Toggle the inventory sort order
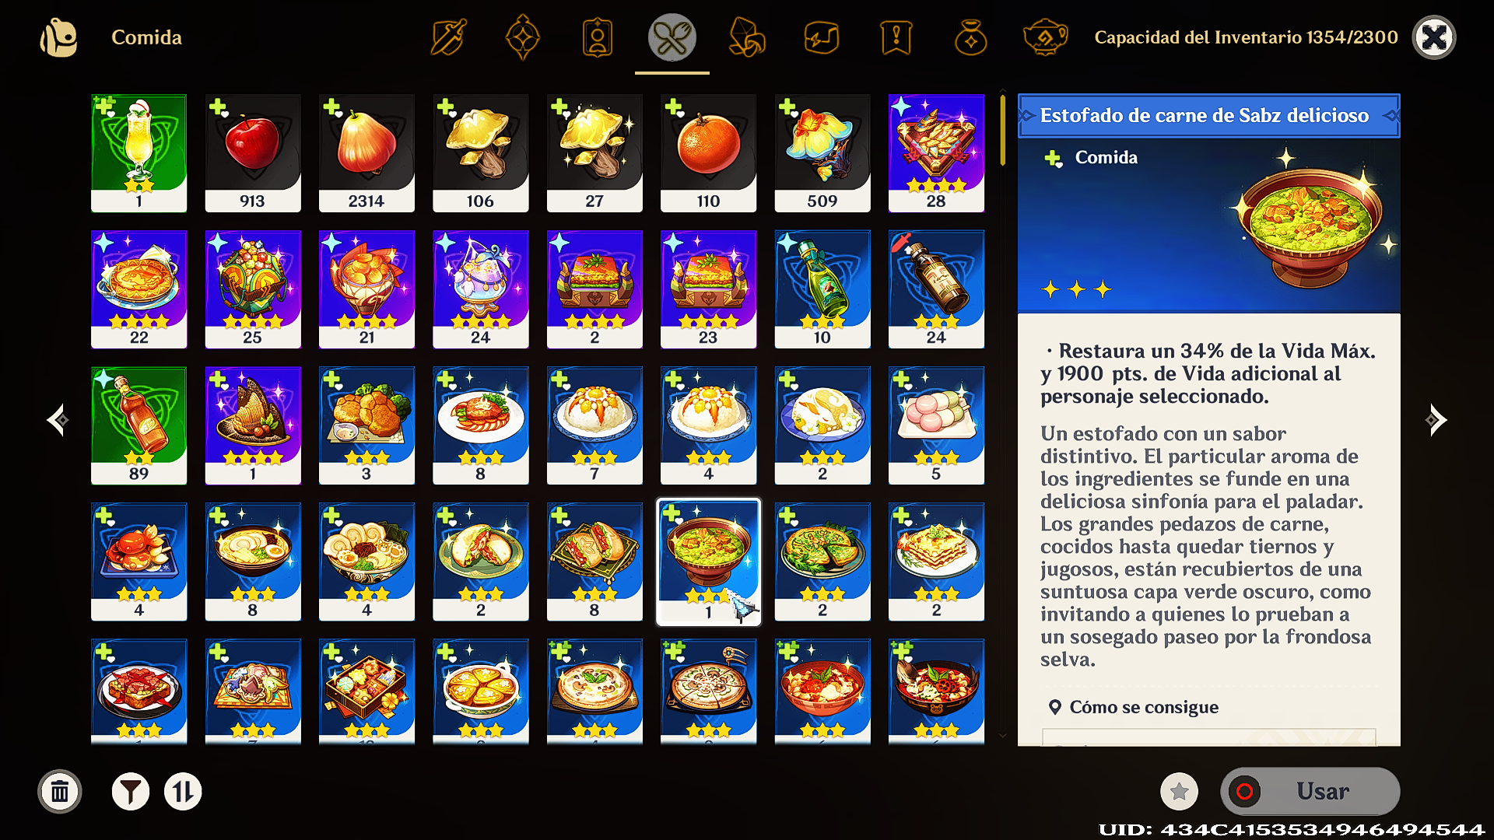This screenshot has width=1494, height=840. pyautogui.click(x=183, y=792)
